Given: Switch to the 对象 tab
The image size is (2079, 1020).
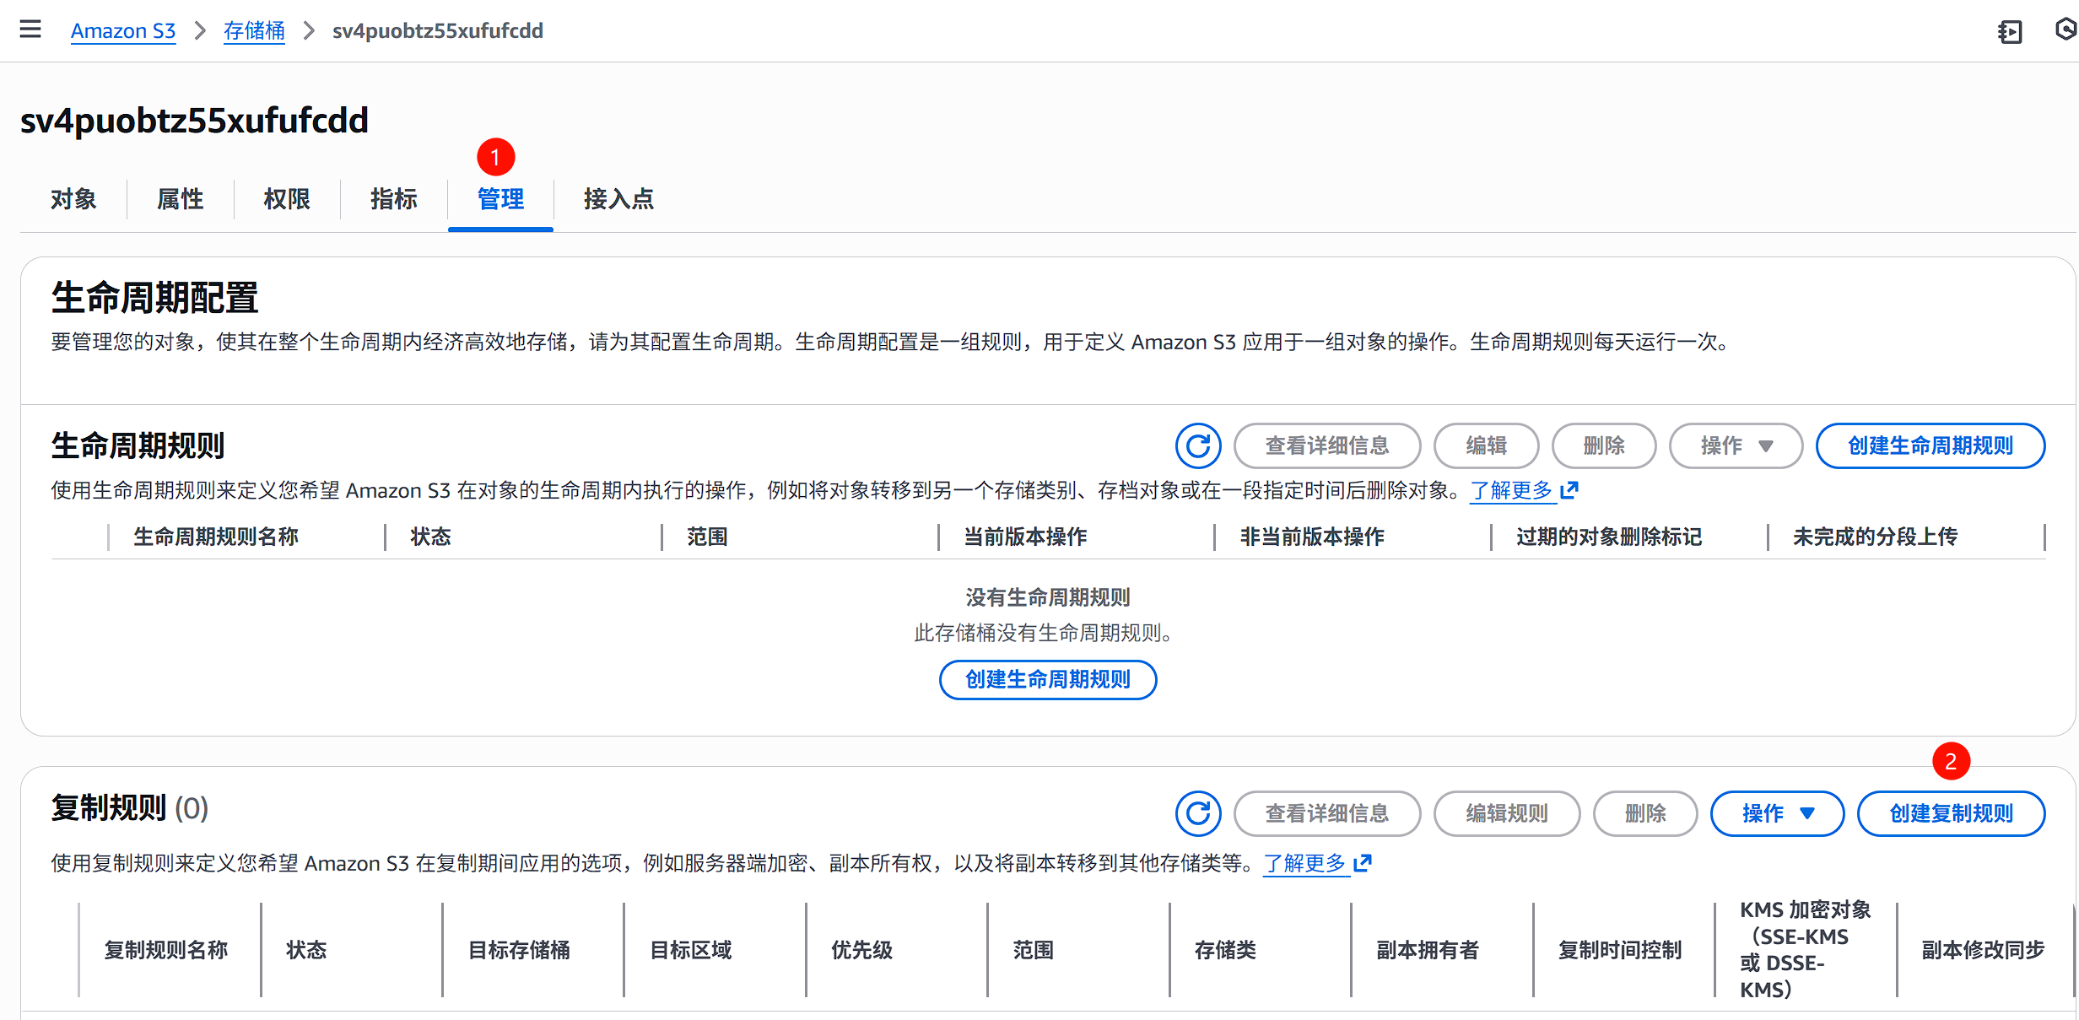Looking at the screenshot, I should (x=73, y=199).
